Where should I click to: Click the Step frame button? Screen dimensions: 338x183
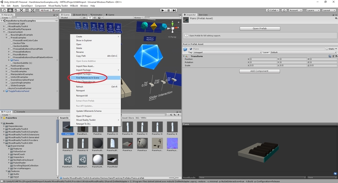[174, 10]
